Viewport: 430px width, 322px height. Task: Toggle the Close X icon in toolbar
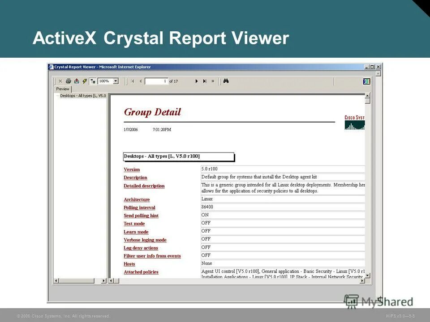[61, 81]
